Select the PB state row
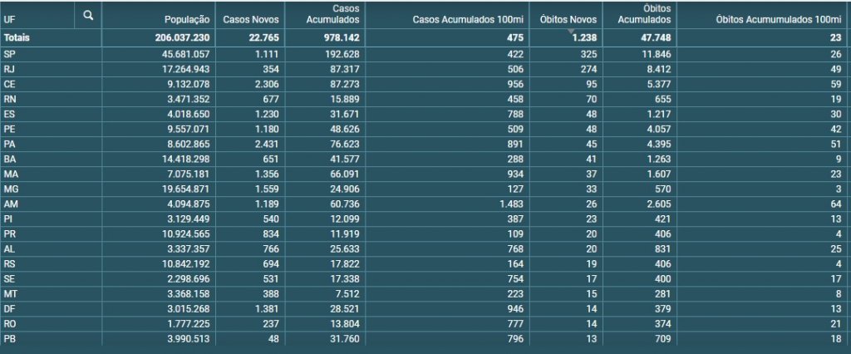 click(424, 339)
